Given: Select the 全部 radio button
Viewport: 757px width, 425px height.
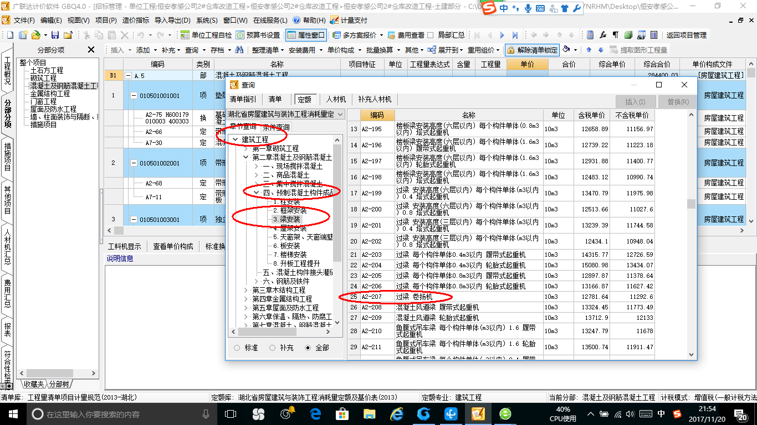Looking at the screenshot, I should (x=308, y=348).
